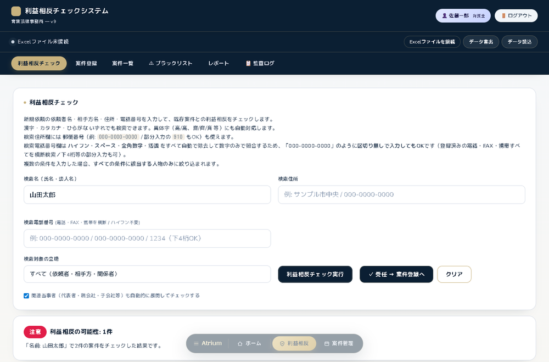Click the gold app logo icon
The image size is (549, 362).
pyautogui.click(x=16, y=11)
